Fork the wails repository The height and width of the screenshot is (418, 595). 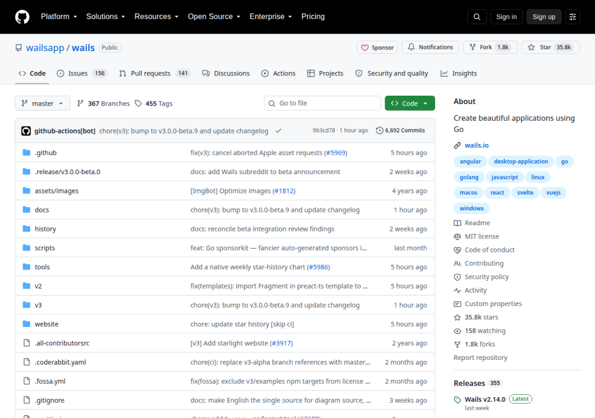[490, 48]
